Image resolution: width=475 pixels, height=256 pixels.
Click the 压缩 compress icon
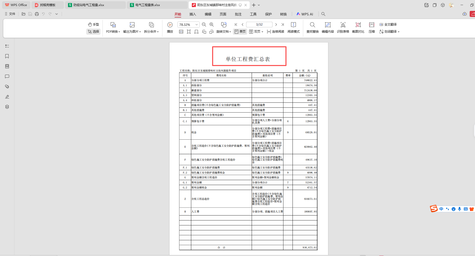click(x=371, y=28)
